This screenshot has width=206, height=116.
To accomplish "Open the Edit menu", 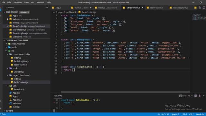I will [x=9, y=3].
